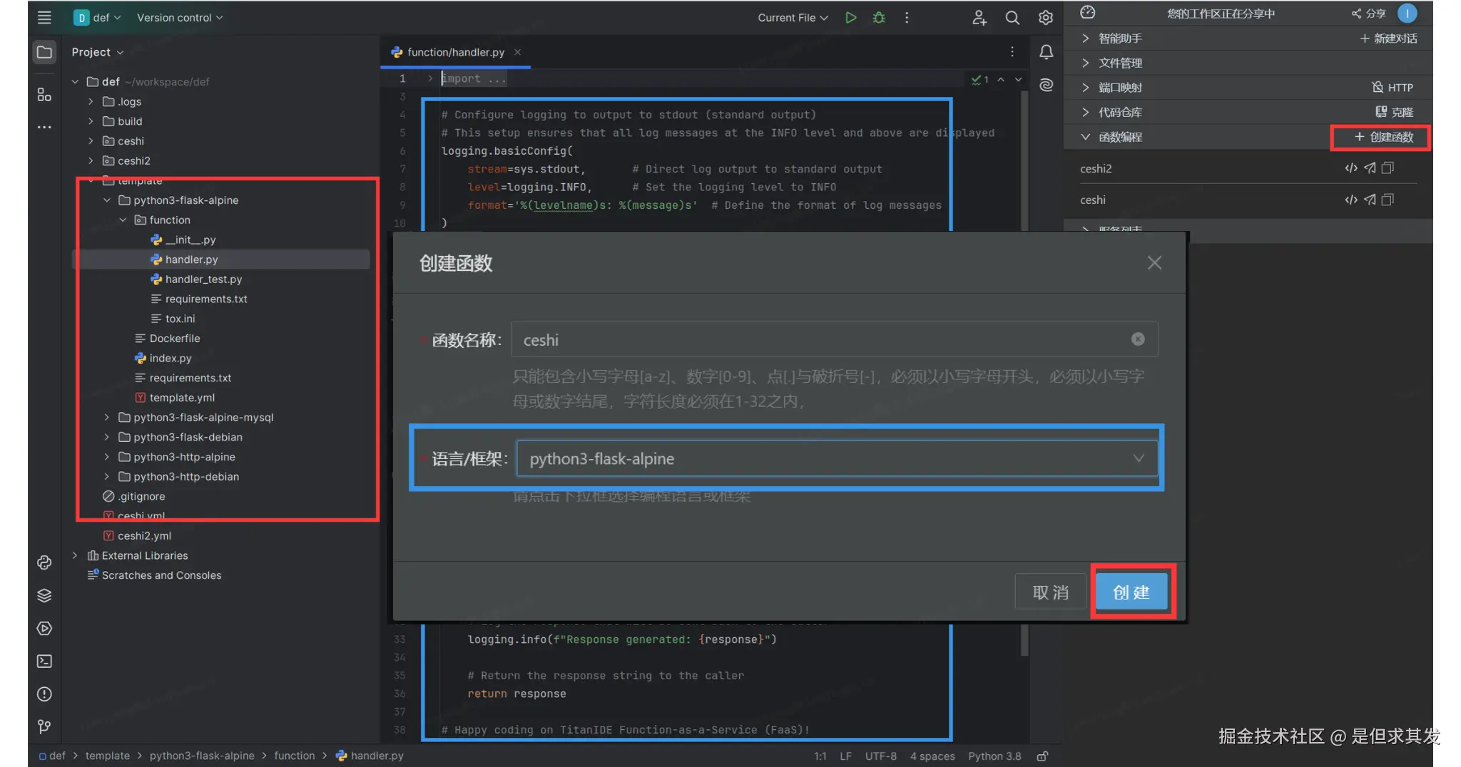
Task: Select Dockerfile in the project tree
Action: [174, 339]
